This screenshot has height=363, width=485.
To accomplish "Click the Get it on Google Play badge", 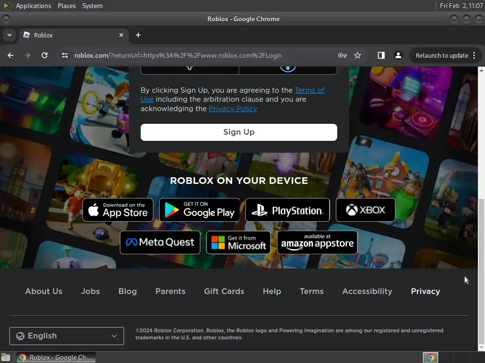I will 199,210.
